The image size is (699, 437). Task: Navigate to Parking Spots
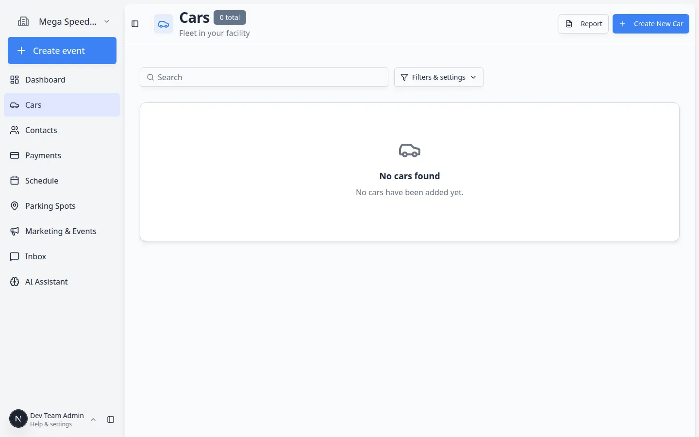tap(62, 206)
